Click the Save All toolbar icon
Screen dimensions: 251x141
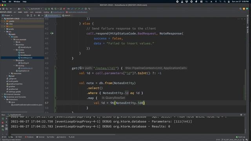click(x=4, y=9)
